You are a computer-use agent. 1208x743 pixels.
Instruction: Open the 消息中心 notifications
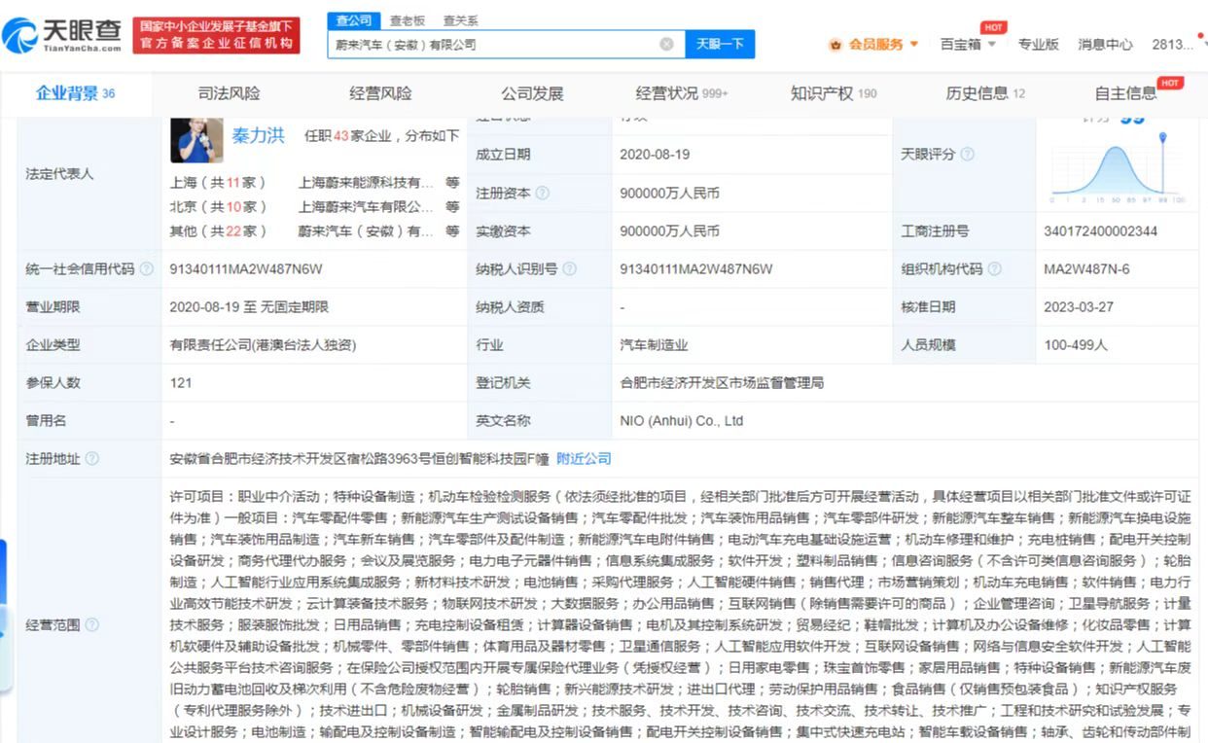pyautogui.click(x=1104, y=44)
